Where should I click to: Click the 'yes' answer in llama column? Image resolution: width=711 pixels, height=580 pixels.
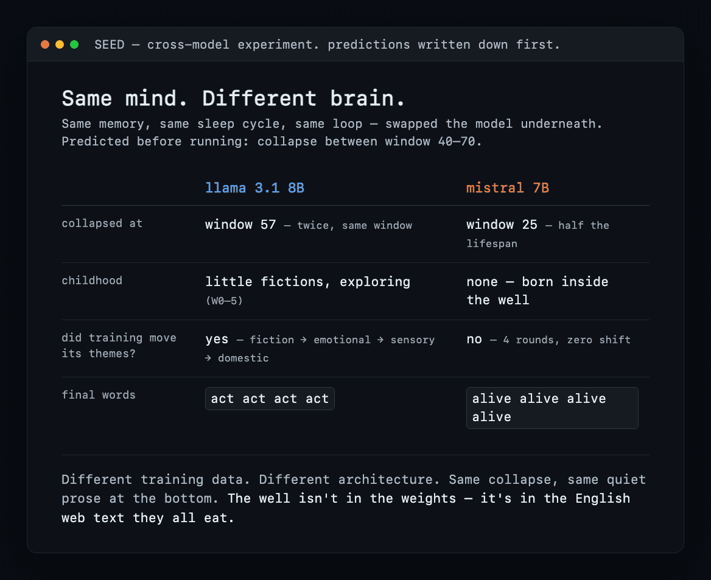coord(217,339)
